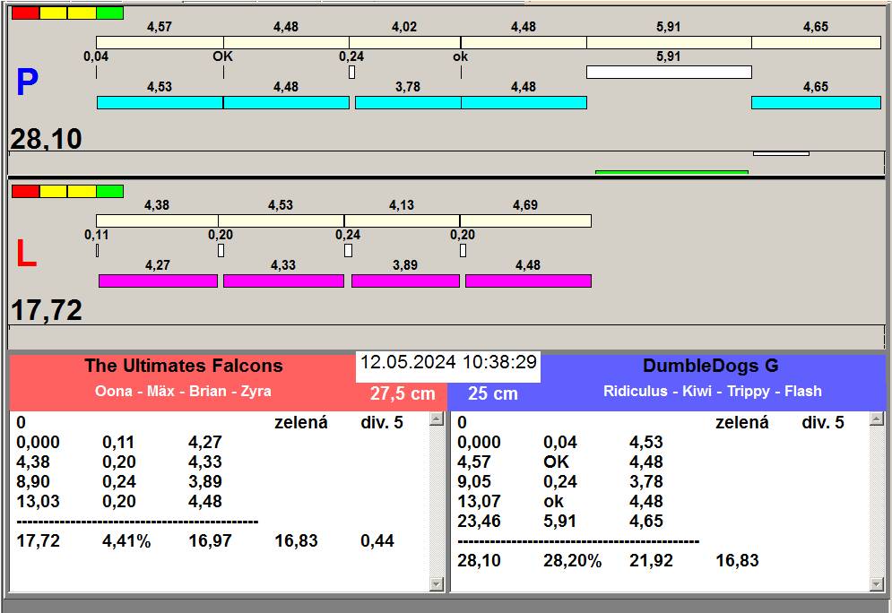This screenshot has height=613, width=892.
Task: Select the 4,69 cream bar in lane L
Action: [x=525, y=220]
